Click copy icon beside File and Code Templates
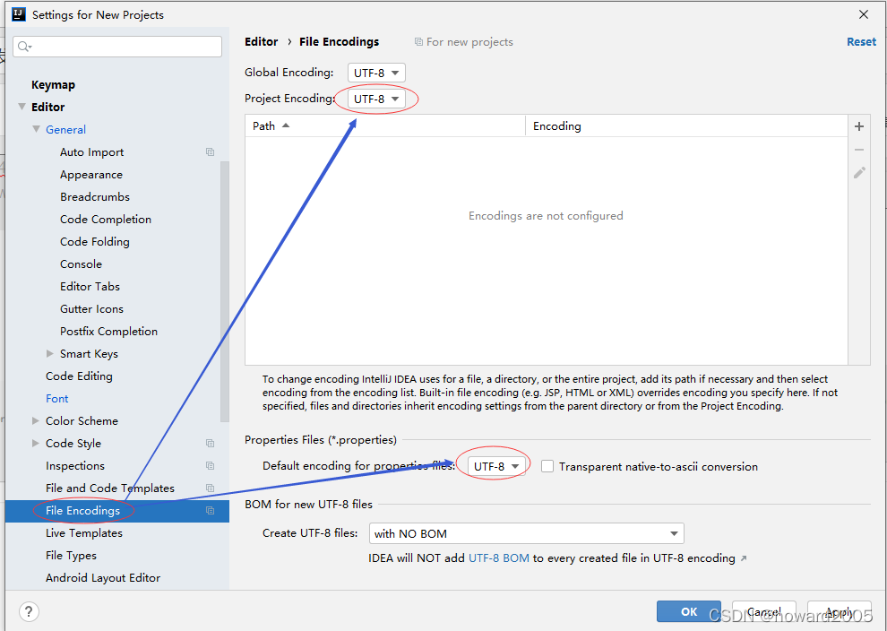The height and width of the screenshot is (631, 887). (210, 488)
